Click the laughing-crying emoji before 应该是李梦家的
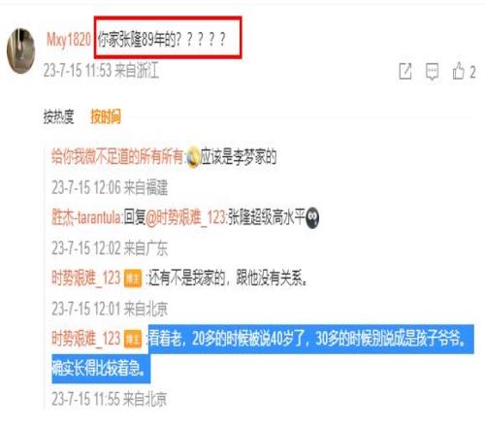This screenshot has width=485, height=427. (x=193, y=157)
